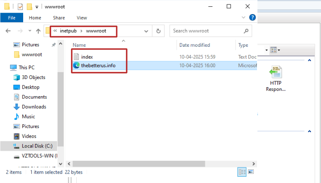
Task: Click horizontal scrollbar right arrow
Action: point(254,164)
